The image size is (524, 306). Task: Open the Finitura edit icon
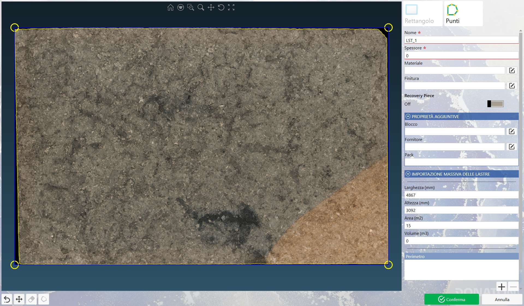pyautogui.click(x=512, y=86)
